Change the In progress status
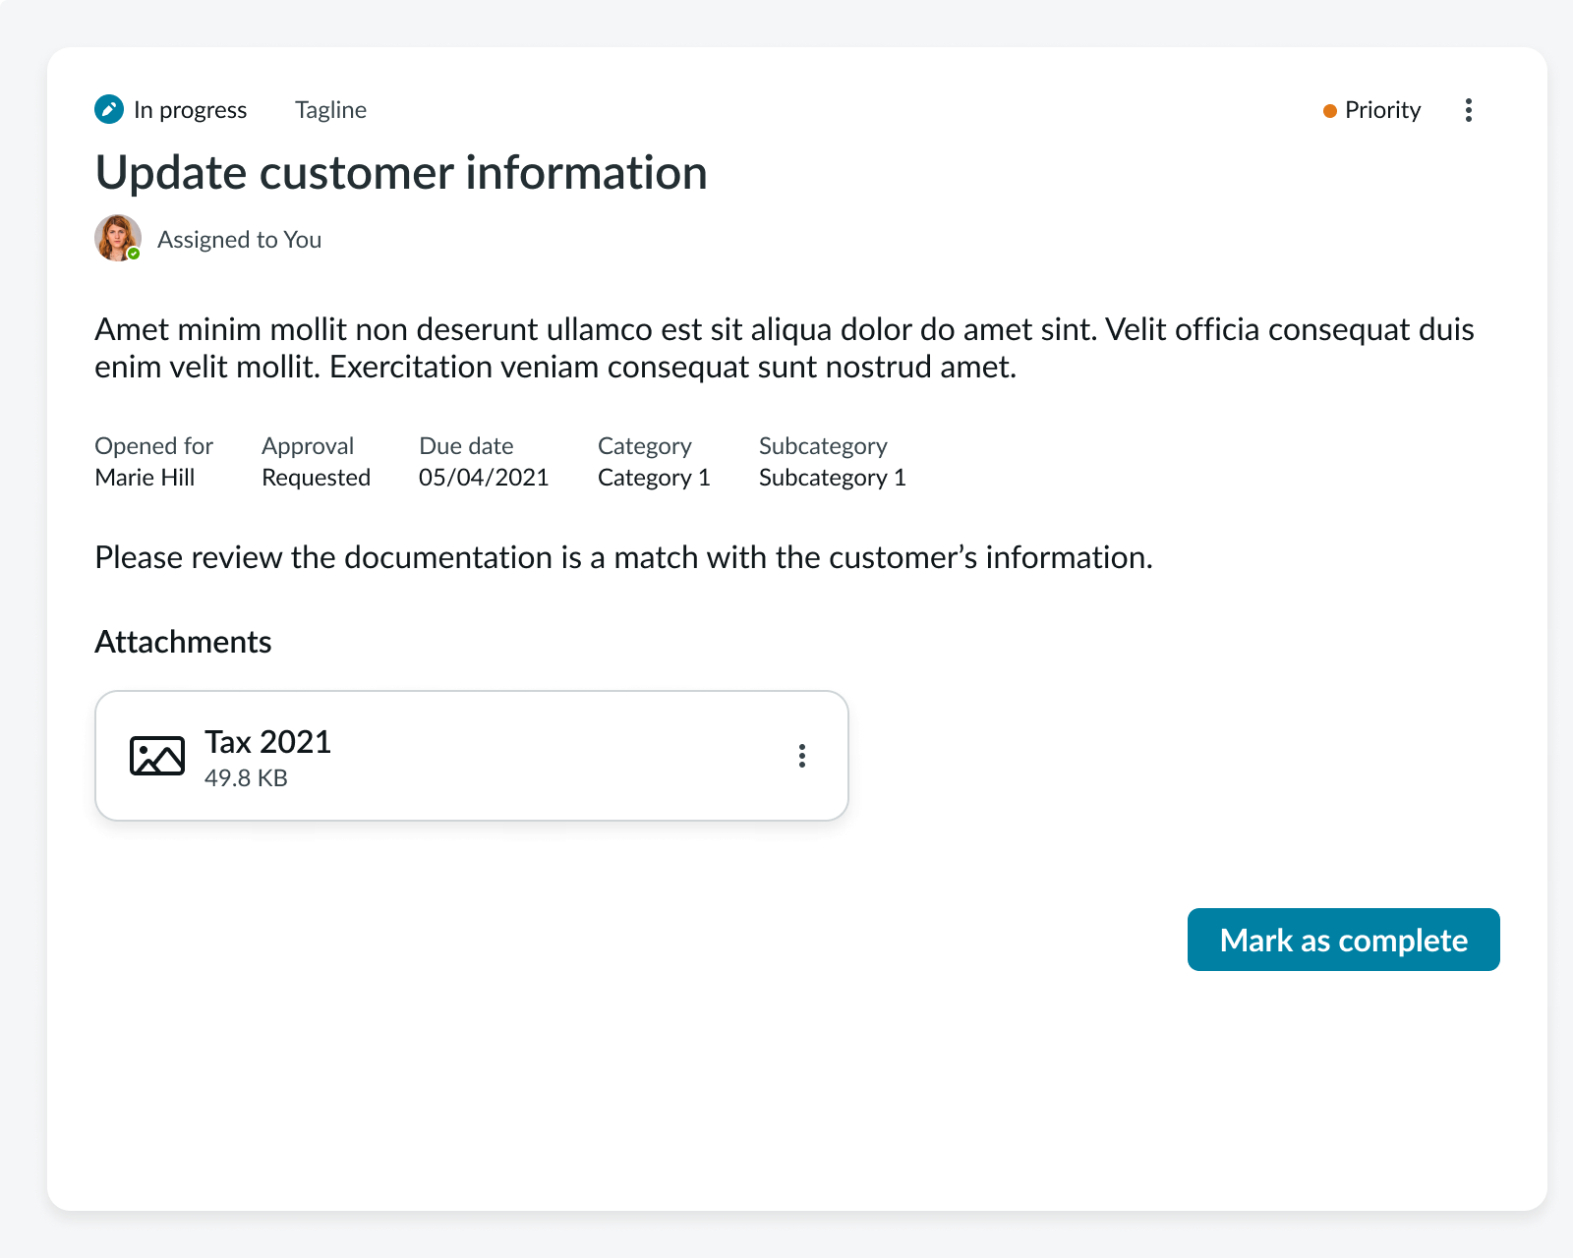The width and height of the screenshot is (1573, 1258). (190, 110)
